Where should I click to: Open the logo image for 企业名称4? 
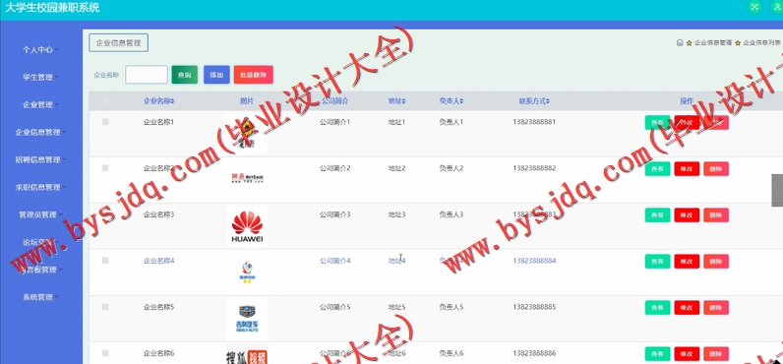click(x=247, y=273)
